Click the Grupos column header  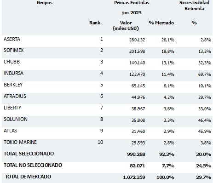click(x=45, y=3)
